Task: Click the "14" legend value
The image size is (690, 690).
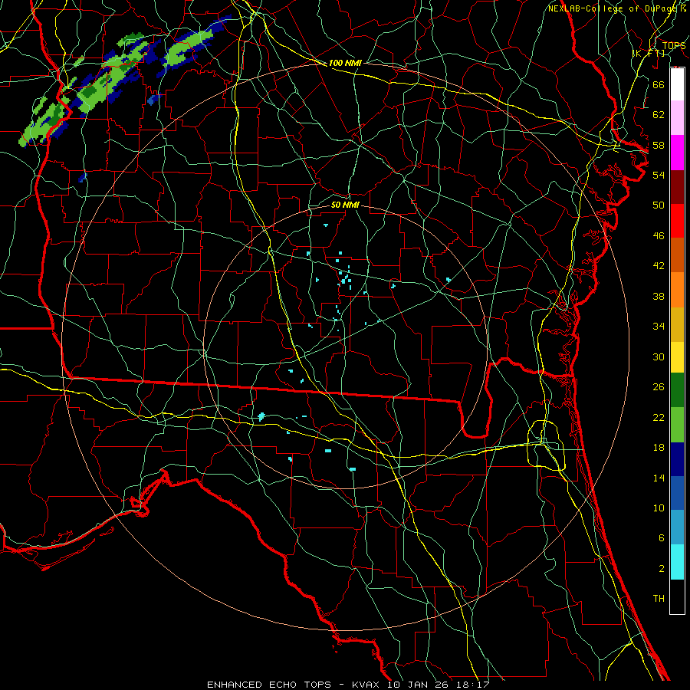Action: [x=659, y=478]
